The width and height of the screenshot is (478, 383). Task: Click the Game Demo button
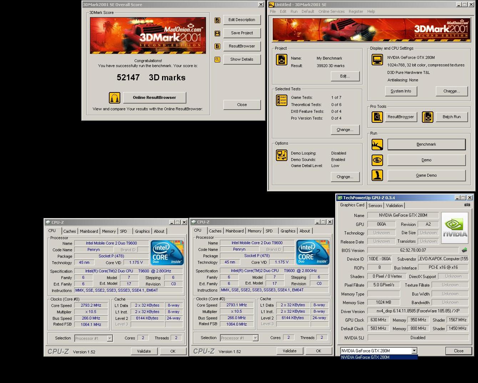point(427,175)
